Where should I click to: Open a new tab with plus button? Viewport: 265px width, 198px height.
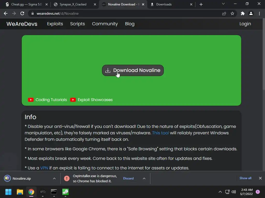[201, 4]
